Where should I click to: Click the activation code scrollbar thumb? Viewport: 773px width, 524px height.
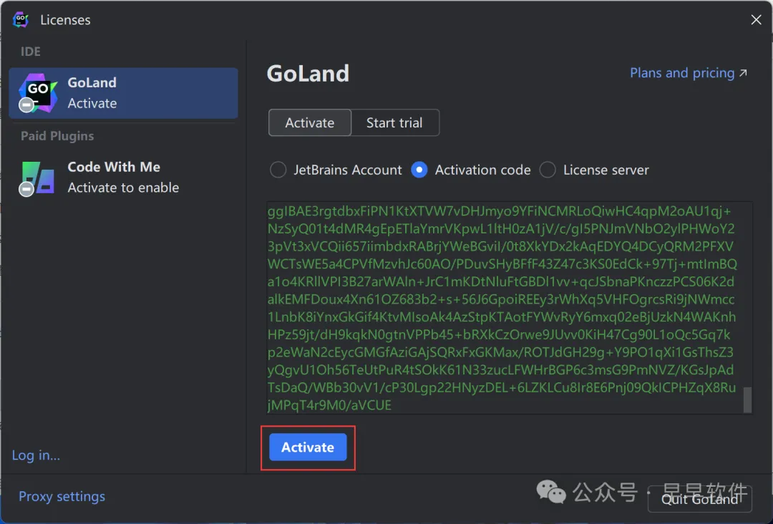[x=747, y=400]
